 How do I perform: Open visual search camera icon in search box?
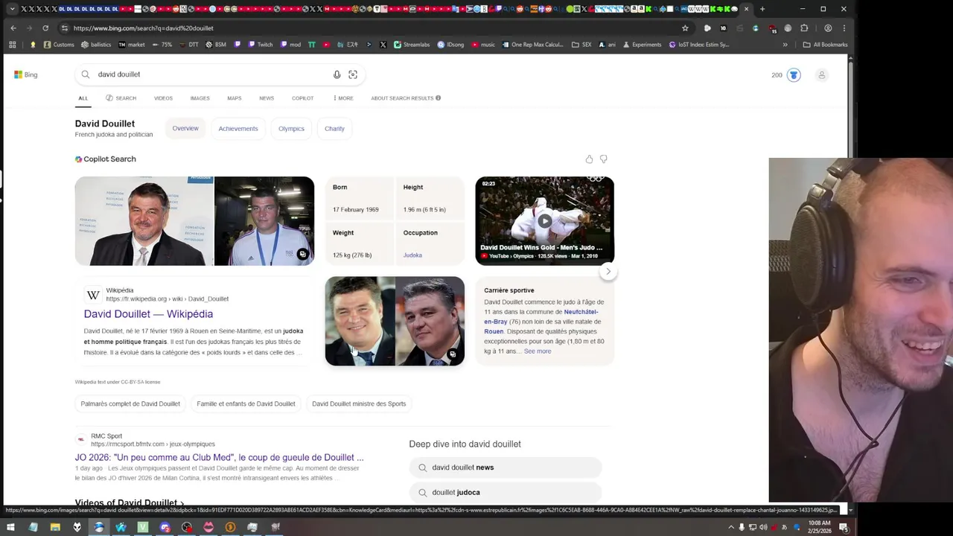(x=353, y=74)
